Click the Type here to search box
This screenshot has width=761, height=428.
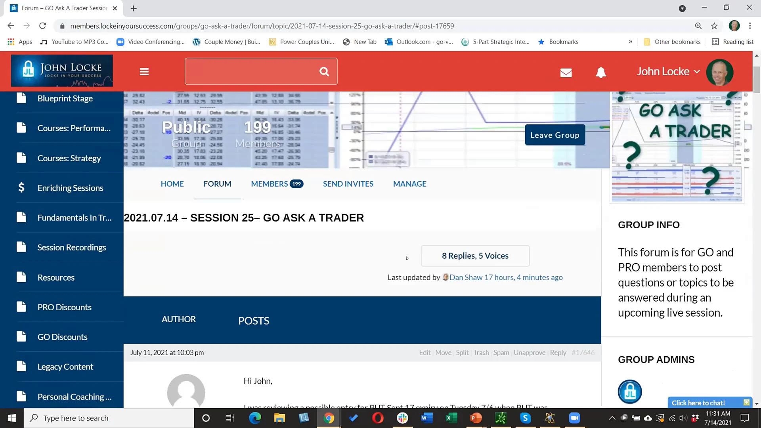point(109,418)
